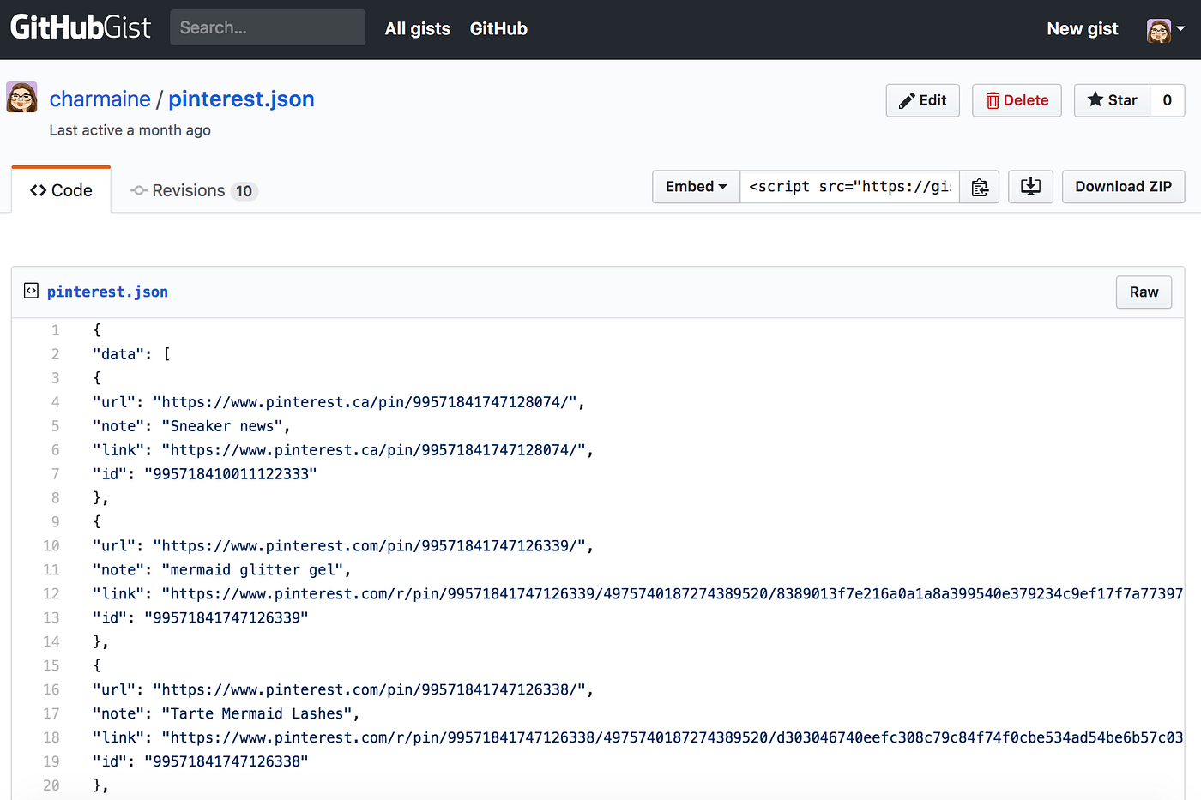This screenshot has height=800, width=1201.
Task: Expand the avatar menu caret in top bar
Action: 1181,28
